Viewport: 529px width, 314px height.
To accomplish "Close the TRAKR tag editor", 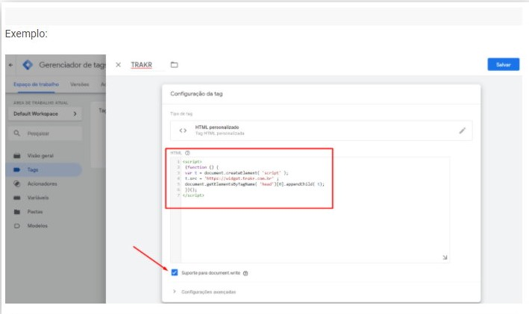I will click(118, 65).
